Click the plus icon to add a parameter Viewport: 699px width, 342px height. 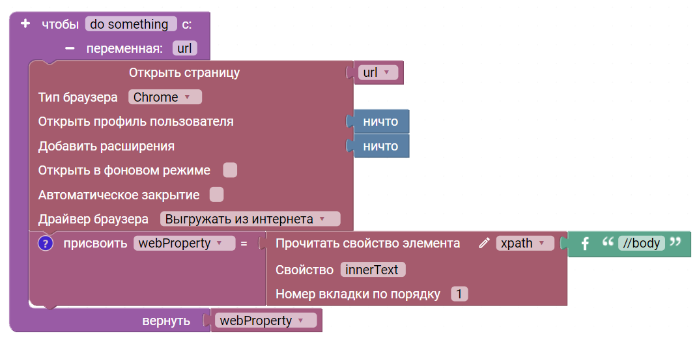25,23
